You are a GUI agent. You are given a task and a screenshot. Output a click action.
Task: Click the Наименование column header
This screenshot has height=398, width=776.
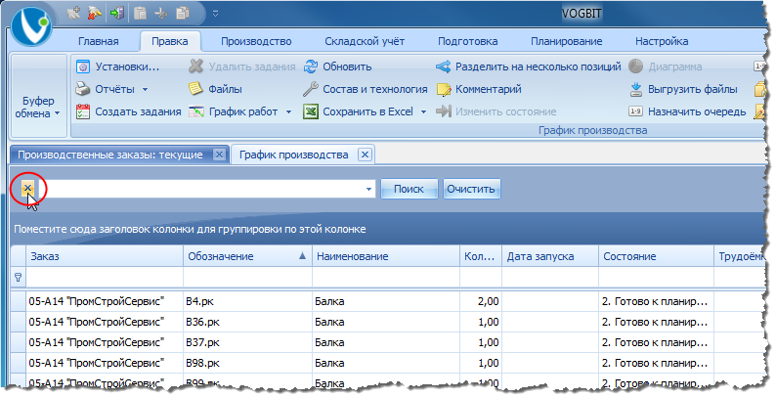[386, 256]
